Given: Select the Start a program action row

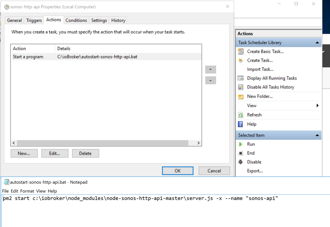Looking at the screenshot, I should point(106,57).
